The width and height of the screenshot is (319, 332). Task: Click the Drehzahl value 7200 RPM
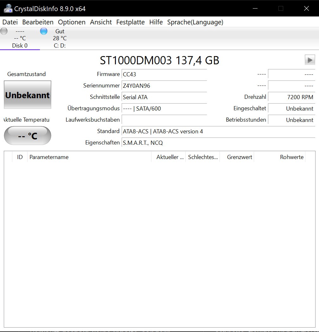click(292, 97)
